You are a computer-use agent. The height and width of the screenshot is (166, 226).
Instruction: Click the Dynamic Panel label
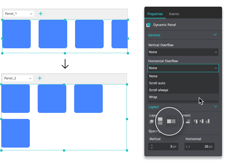[x=165, y=25]
